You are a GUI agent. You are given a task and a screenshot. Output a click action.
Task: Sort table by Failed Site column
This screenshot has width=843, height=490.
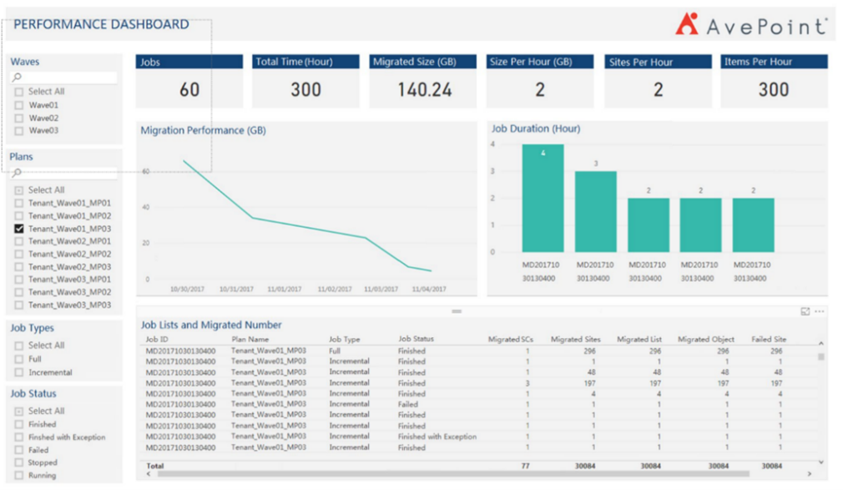[769, 340]
